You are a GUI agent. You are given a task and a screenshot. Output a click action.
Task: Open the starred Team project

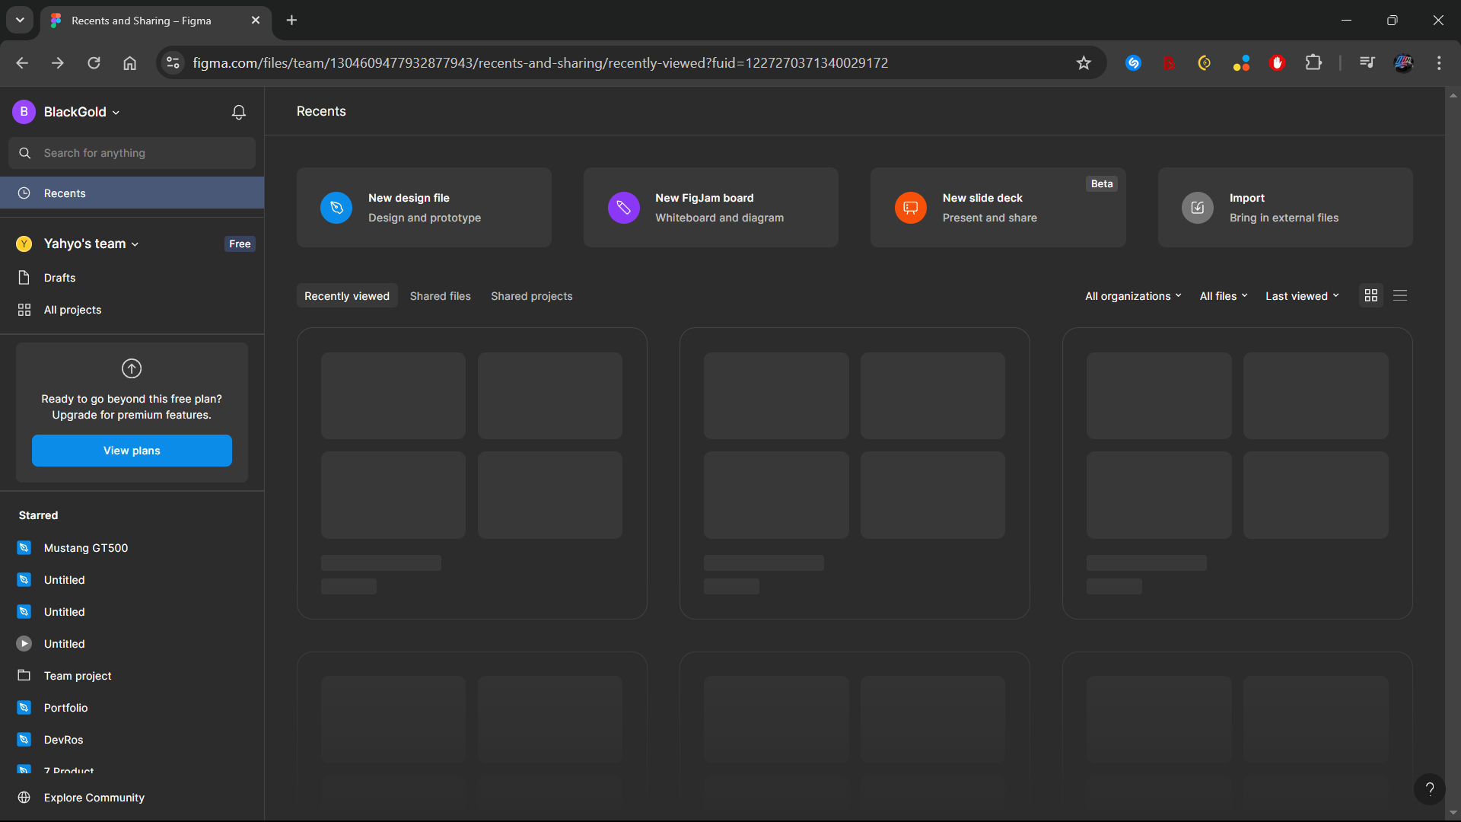[x=132, y=676]
